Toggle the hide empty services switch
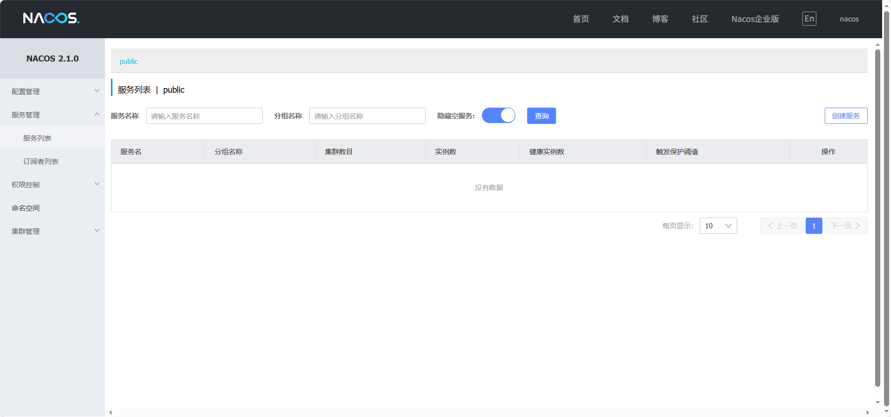 point(499,116)
